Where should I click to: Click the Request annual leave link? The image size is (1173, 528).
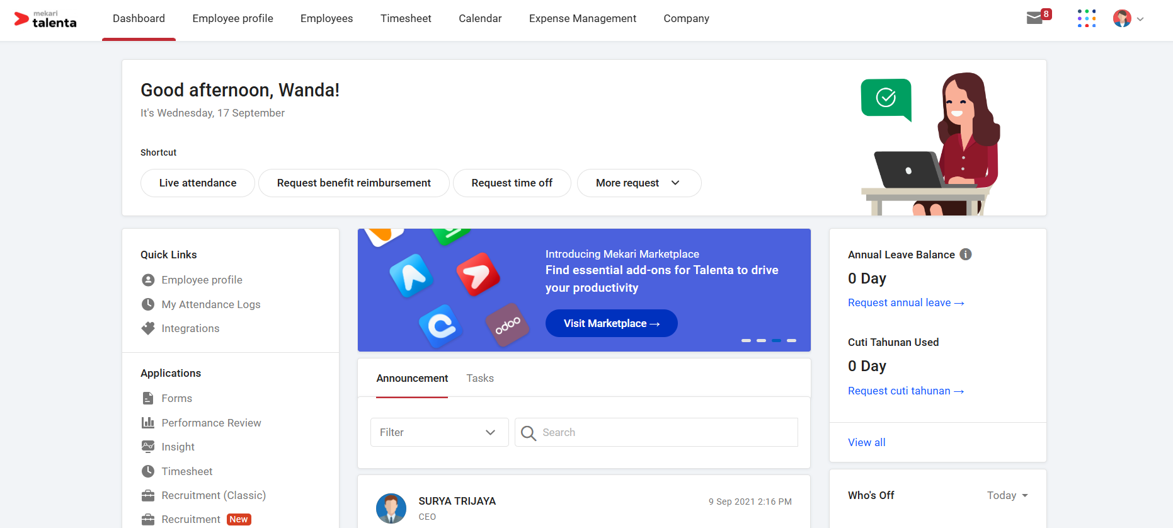click(905, 302)
